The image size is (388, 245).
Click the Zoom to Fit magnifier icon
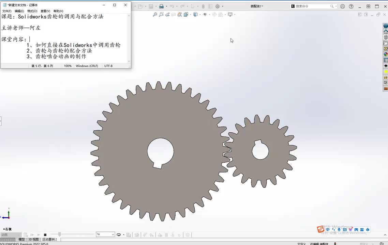tap(155, 15)
